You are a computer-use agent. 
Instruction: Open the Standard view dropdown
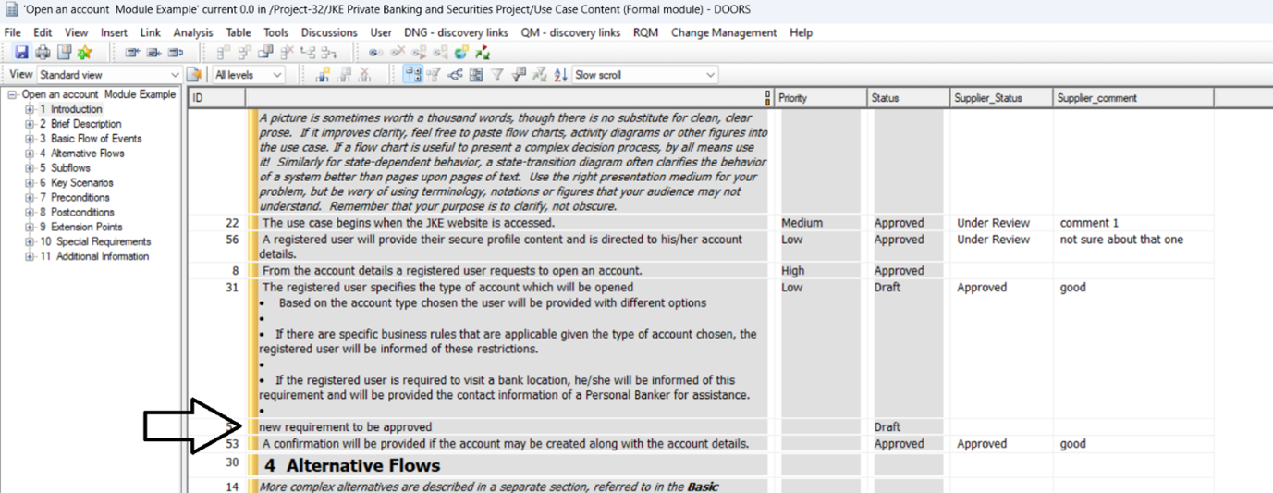tap(174, 75)
